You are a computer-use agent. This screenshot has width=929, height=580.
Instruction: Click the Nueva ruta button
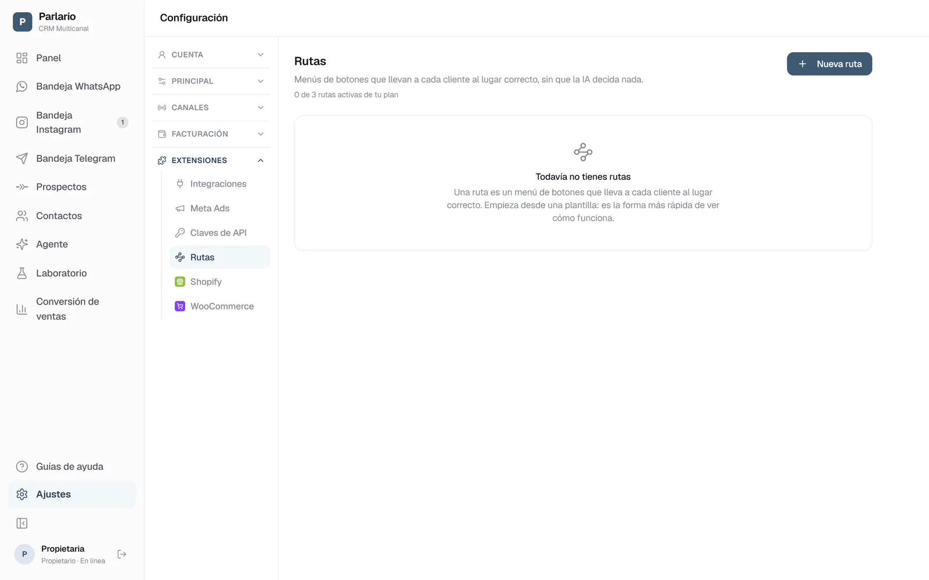point(829,64)
